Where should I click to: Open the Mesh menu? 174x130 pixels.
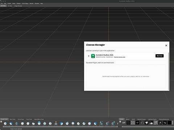(14, 4)
